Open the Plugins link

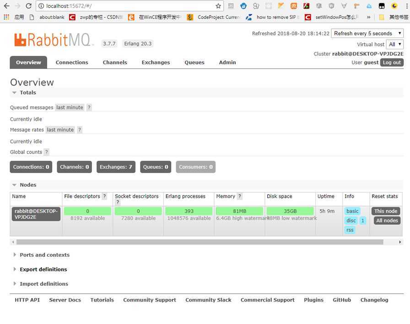pyautogui.click(x=313, y=300)
